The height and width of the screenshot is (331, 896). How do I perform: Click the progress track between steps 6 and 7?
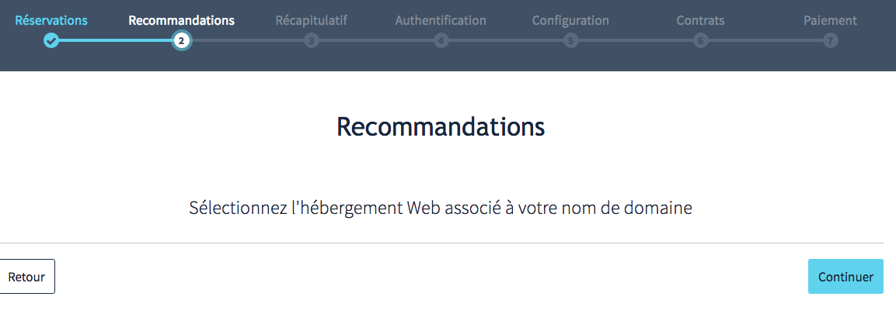pyautogui.click(x=765, y=40)
